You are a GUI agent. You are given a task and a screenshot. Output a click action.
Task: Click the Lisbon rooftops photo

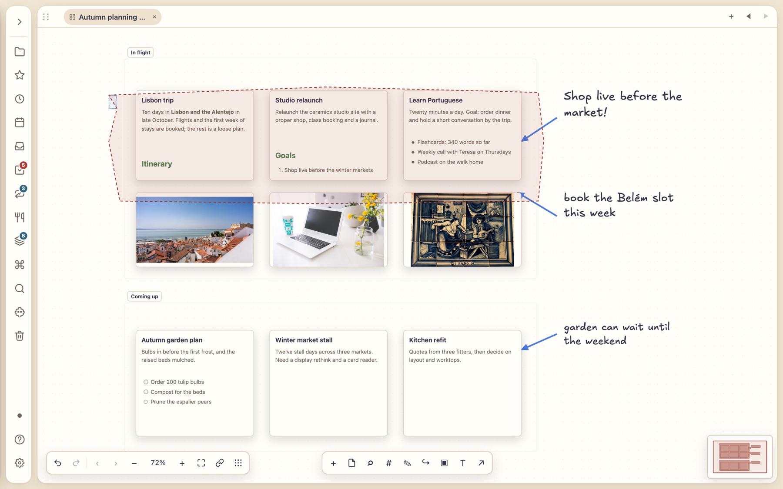195,230
